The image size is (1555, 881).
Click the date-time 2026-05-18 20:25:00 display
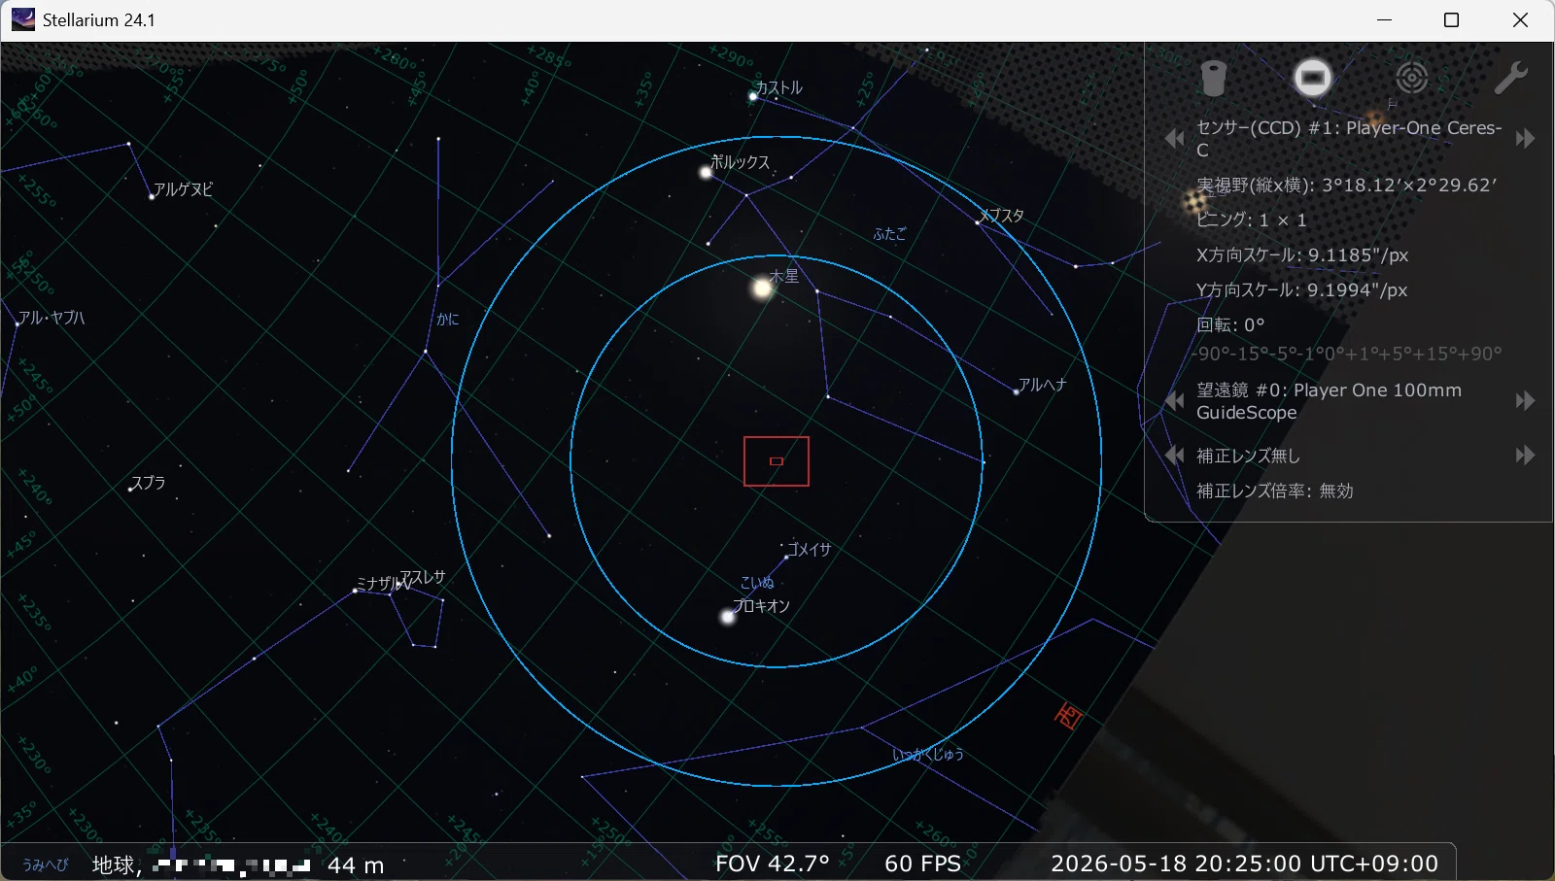[1244, 864]
